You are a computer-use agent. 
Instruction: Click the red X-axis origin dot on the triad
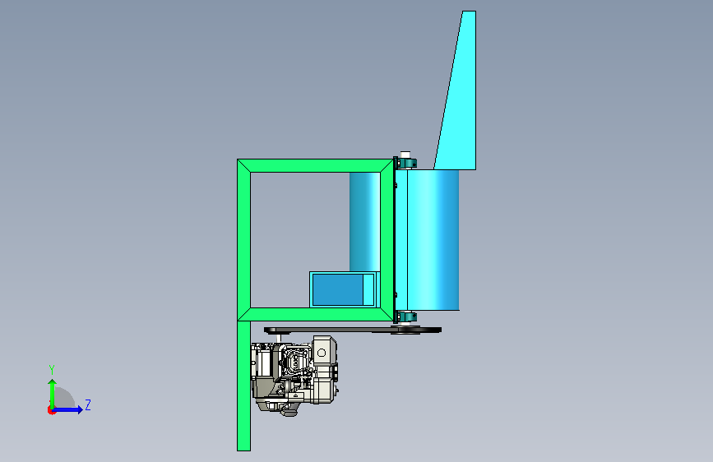51,410
